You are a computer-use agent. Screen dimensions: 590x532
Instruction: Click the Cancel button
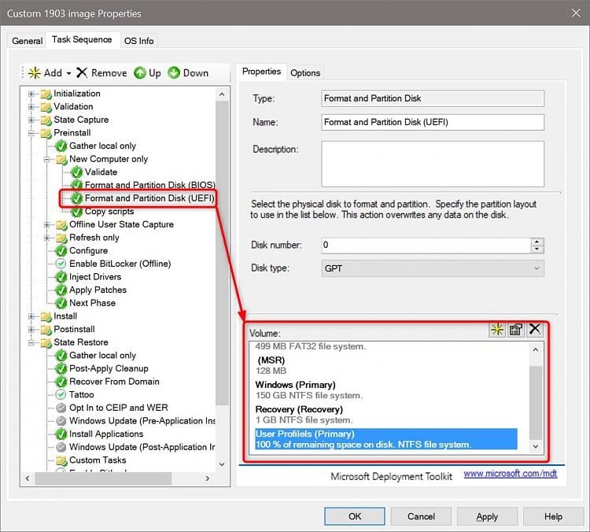click(421, 516)
